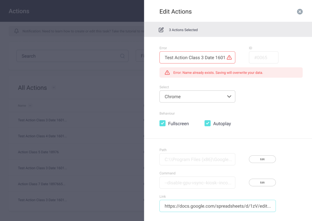Click the ID field showing #0065
The image size is (312, 221).
click(x=263, y=57)
